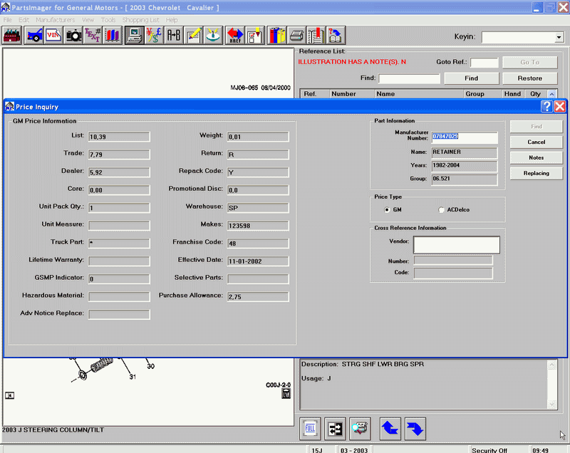Click the Cancel button in Price Inquiry

[537, 142]
